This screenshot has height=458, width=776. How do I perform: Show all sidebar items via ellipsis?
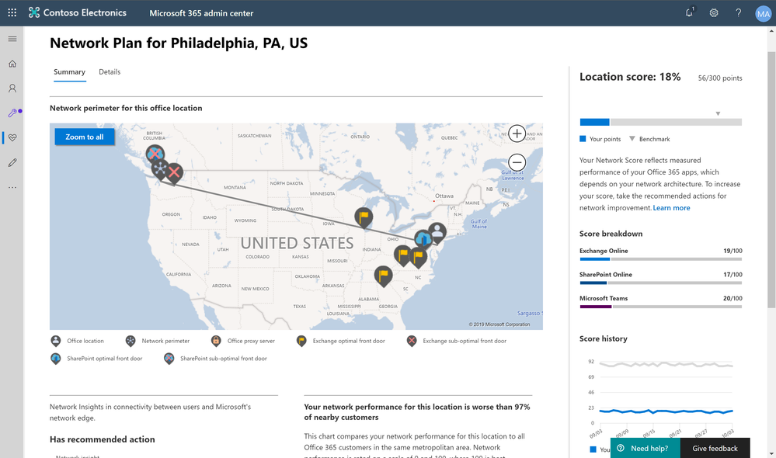12,187
